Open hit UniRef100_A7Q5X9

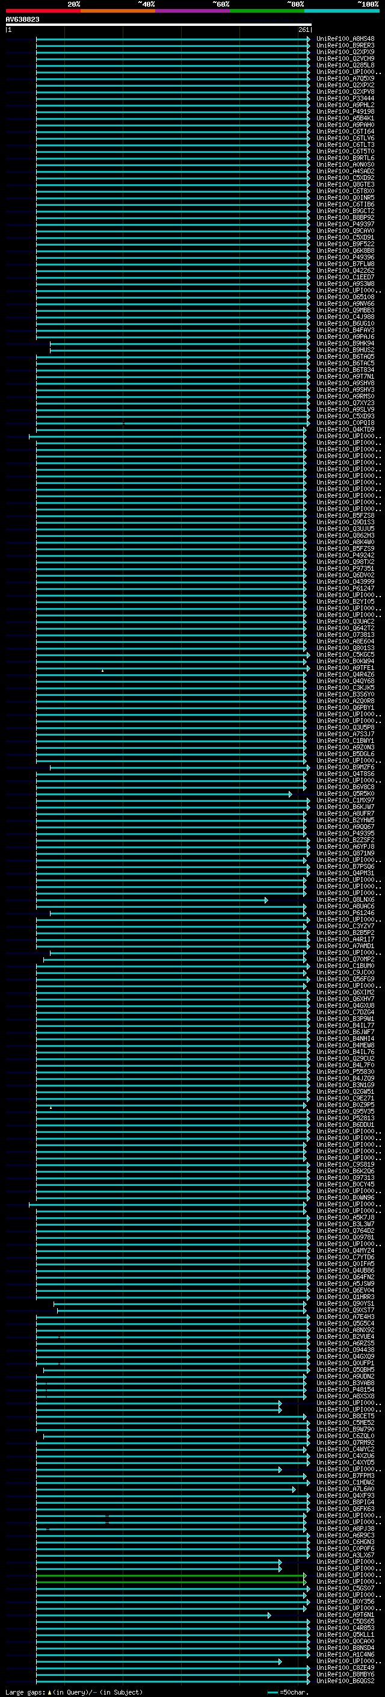[x=345, y=78]
